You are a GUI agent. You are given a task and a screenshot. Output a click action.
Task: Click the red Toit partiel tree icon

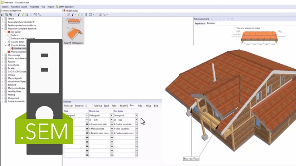[x=9, y=32]
